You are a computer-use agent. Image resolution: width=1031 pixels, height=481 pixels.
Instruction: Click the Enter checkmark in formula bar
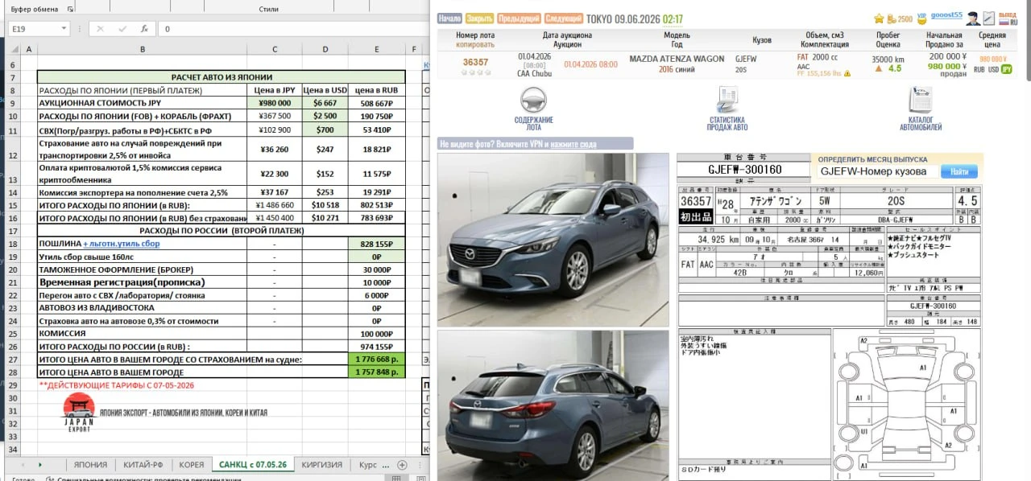click(122, 29)
